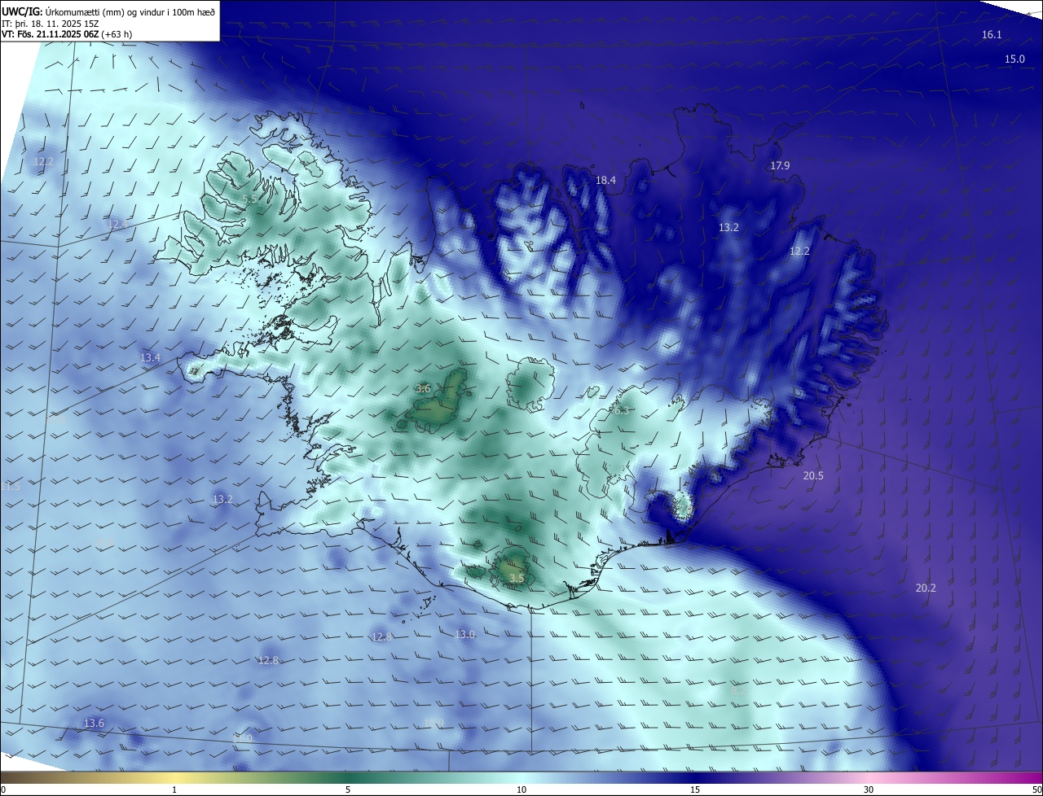The width and height of the screenshot is (1043, 796).
Task: Select the 'IT: þri. 18. 11. 2025 15Z' line
Action: (x=50, y=23)
